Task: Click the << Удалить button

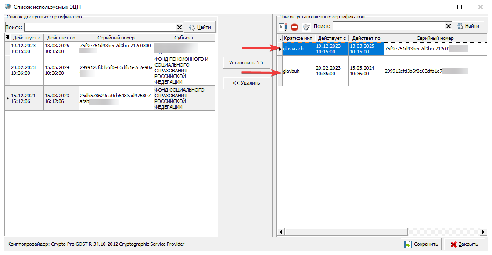Action: (x=246, y=83)
